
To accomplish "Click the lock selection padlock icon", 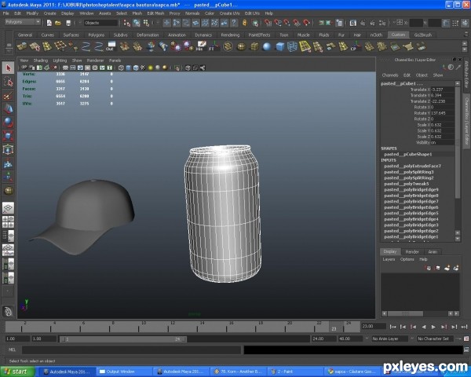I will [245, 23].
